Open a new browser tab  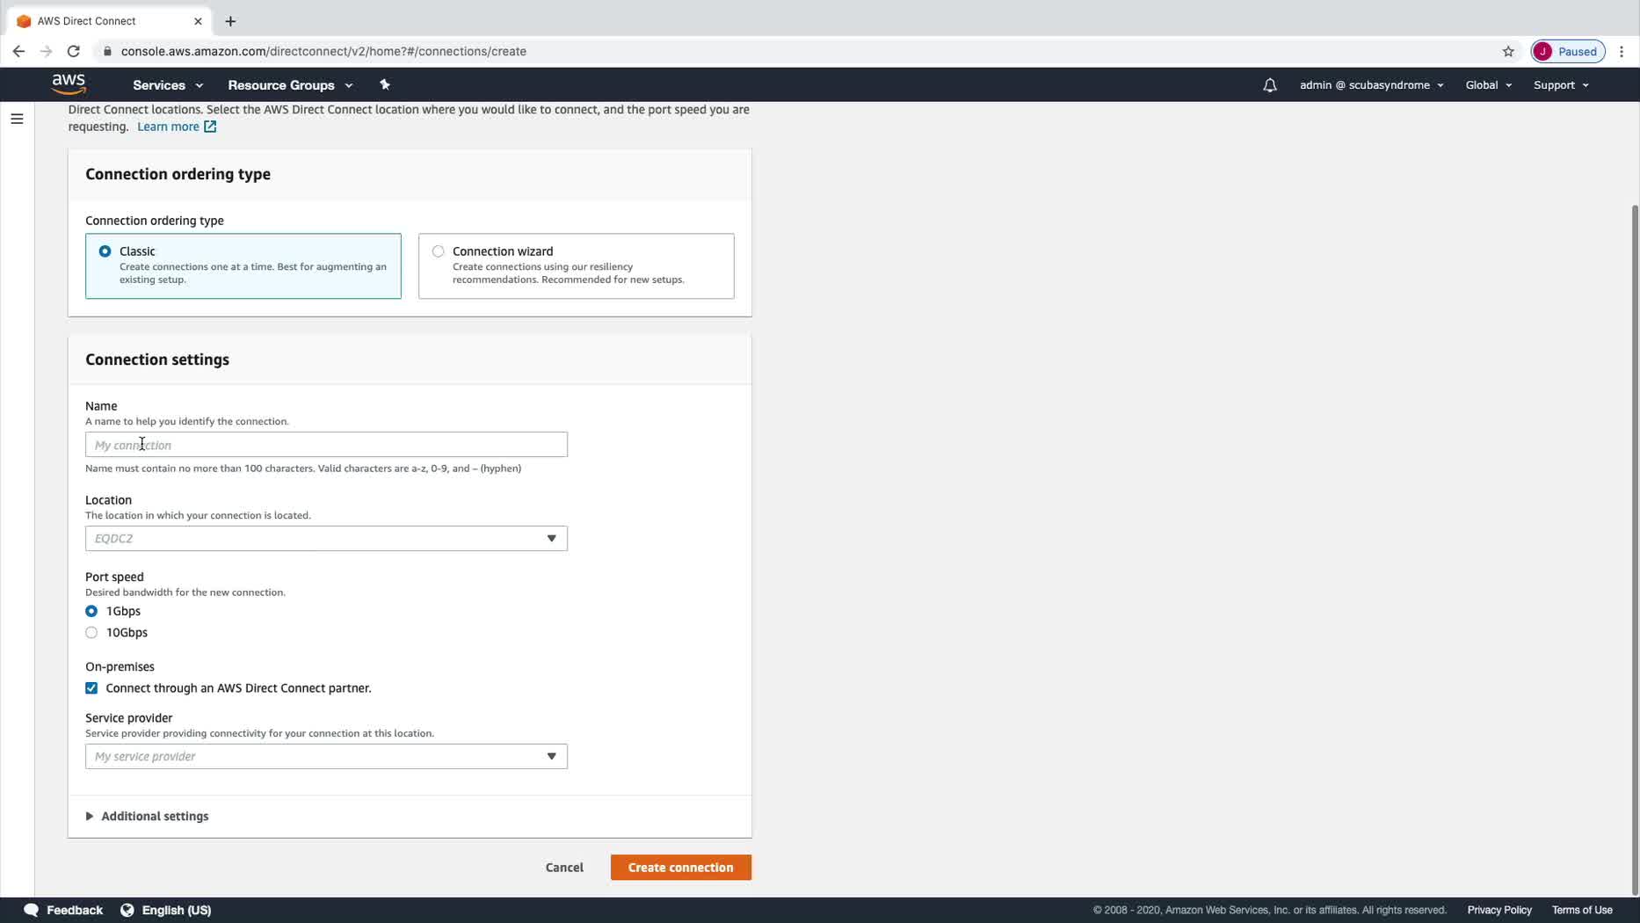coord(230,21)
